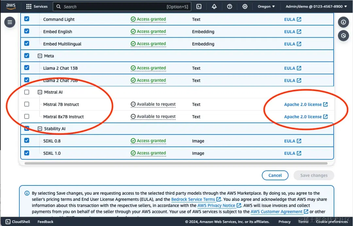Focus the top Search input field
This screenshot has width=353, height=226.
[x=122, y=7]
